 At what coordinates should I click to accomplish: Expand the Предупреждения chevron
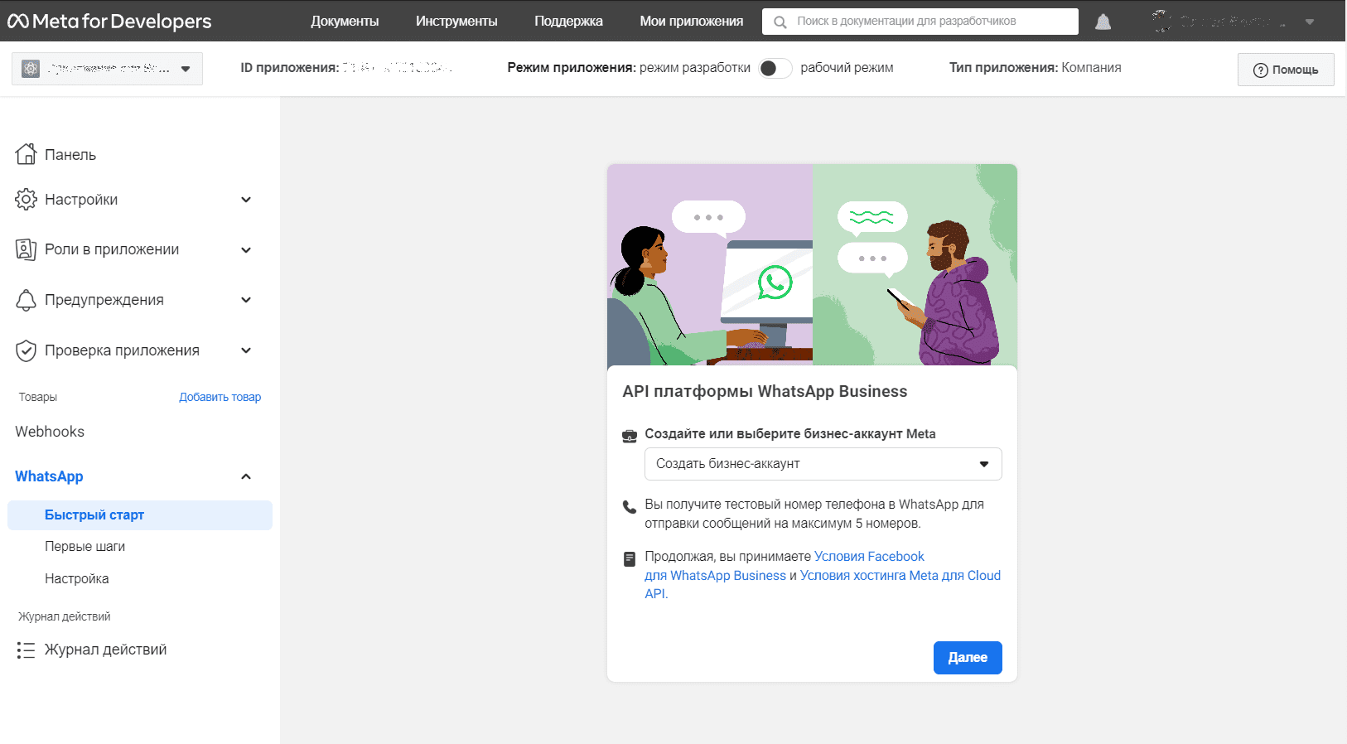[x=246, y=300]
